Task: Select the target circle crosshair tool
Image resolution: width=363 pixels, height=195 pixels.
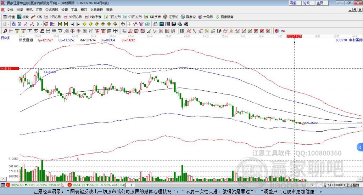Action: pos(72,31)
